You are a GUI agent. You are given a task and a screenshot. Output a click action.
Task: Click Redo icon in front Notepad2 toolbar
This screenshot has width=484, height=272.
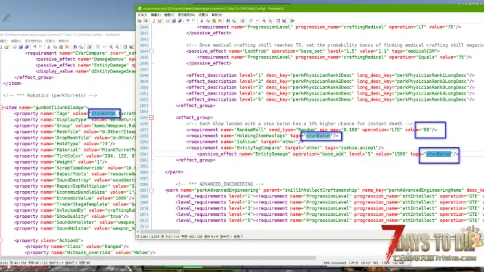tap(194, 21)
